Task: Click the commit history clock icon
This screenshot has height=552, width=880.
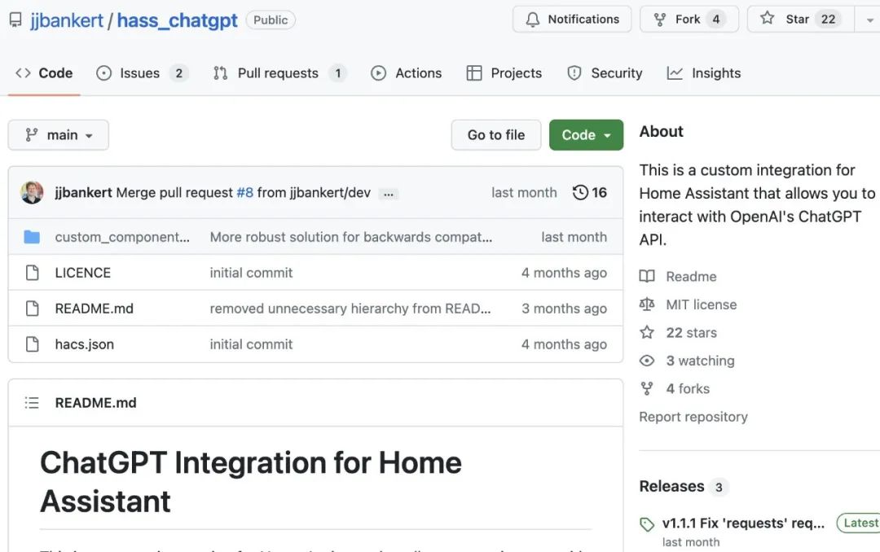Action: tap(580, 193)
